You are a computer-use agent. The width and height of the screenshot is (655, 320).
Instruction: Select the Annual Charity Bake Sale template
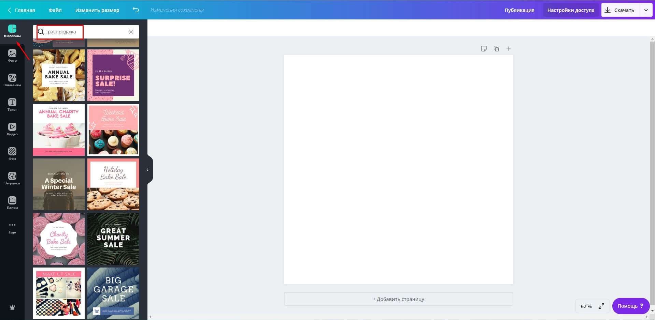59,130
